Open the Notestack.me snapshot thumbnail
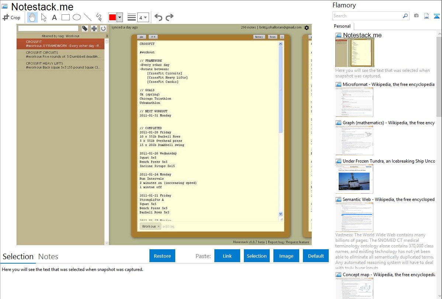Screen dimensions: 442x299 click(355, 53)
